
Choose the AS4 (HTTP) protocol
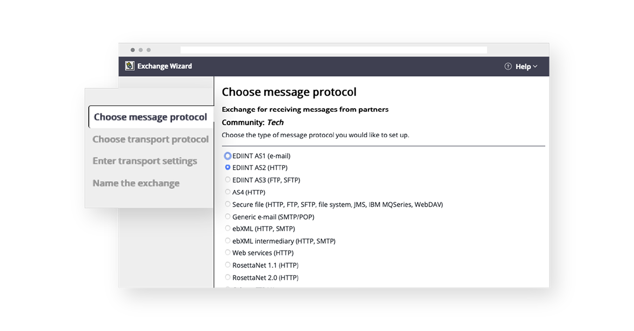tap(227, 192)
